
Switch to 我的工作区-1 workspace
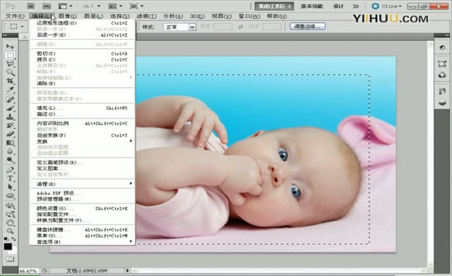pos(274,6)
